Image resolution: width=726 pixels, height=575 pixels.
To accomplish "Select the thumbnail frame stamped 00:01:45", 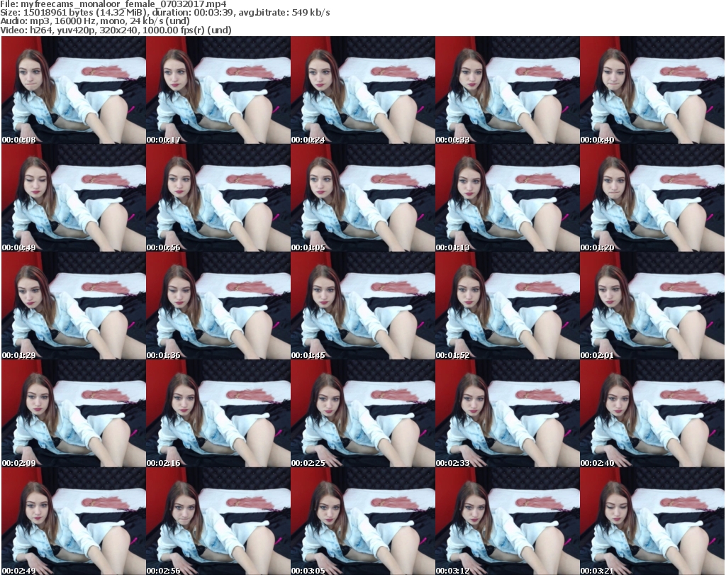I will pyautogui.click(x=362, y=306).
